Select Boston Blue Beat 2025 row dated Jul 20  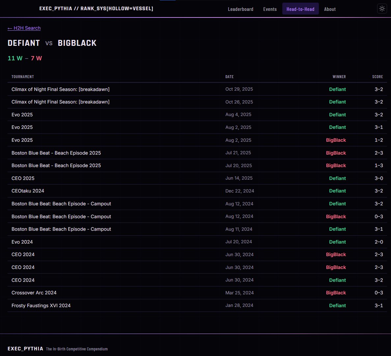click(197, 165)
